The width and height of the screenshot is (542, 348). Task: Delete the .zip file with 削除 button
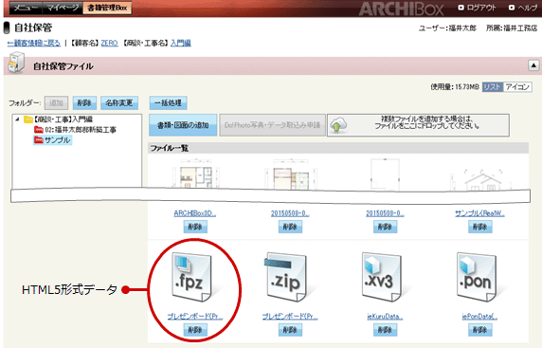click(290, 330)
